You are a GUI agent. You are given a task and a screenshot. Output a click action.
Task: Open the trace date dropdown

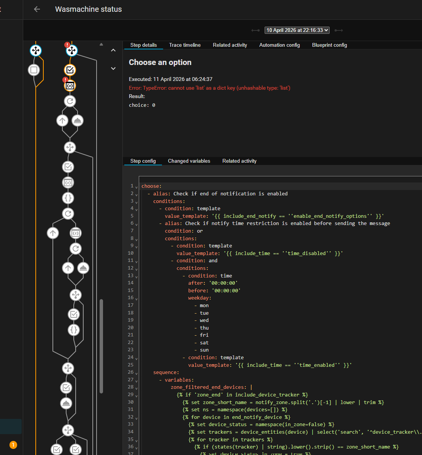click(x=297, y=30)
